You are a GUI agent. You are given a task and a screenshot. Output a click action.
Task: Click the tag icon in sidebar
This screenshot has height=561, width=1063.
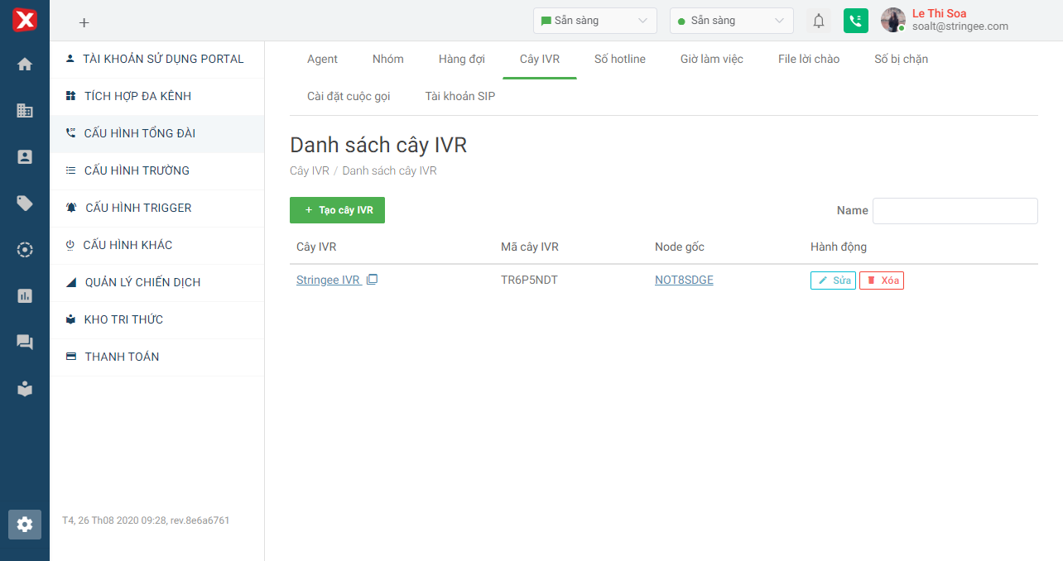[x=25, y=204]
